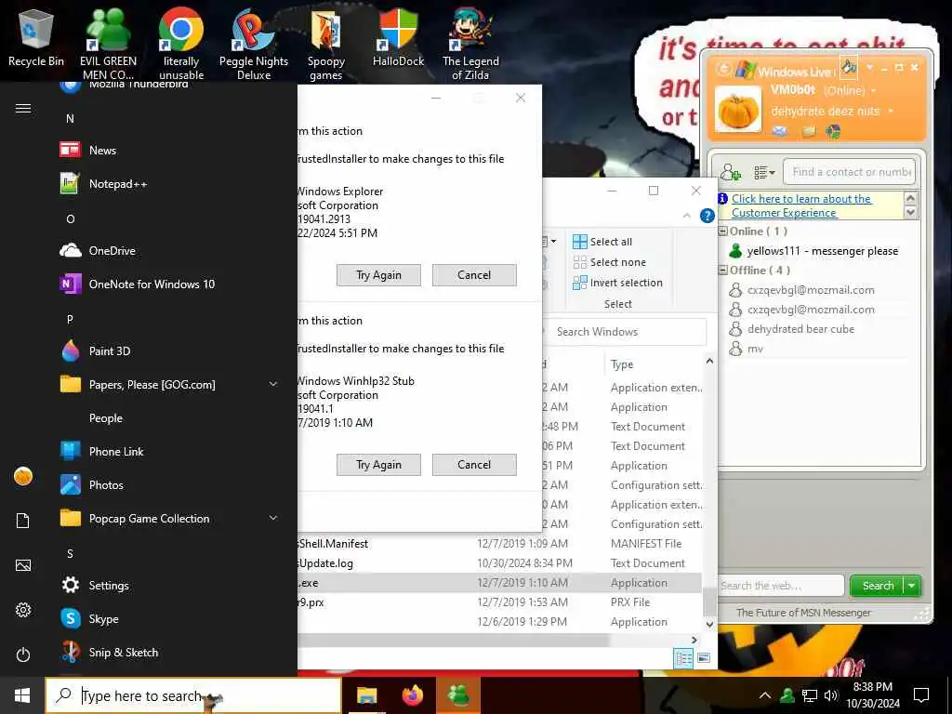Click Invert selection in Explorer ribbon
This screenshot has width=952, height=714.
617,283
